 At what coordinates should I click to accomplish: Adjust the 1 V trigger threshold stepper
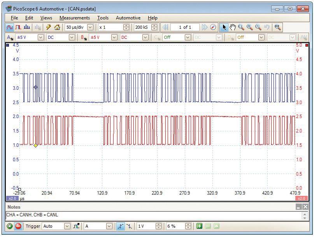[158, 226]
